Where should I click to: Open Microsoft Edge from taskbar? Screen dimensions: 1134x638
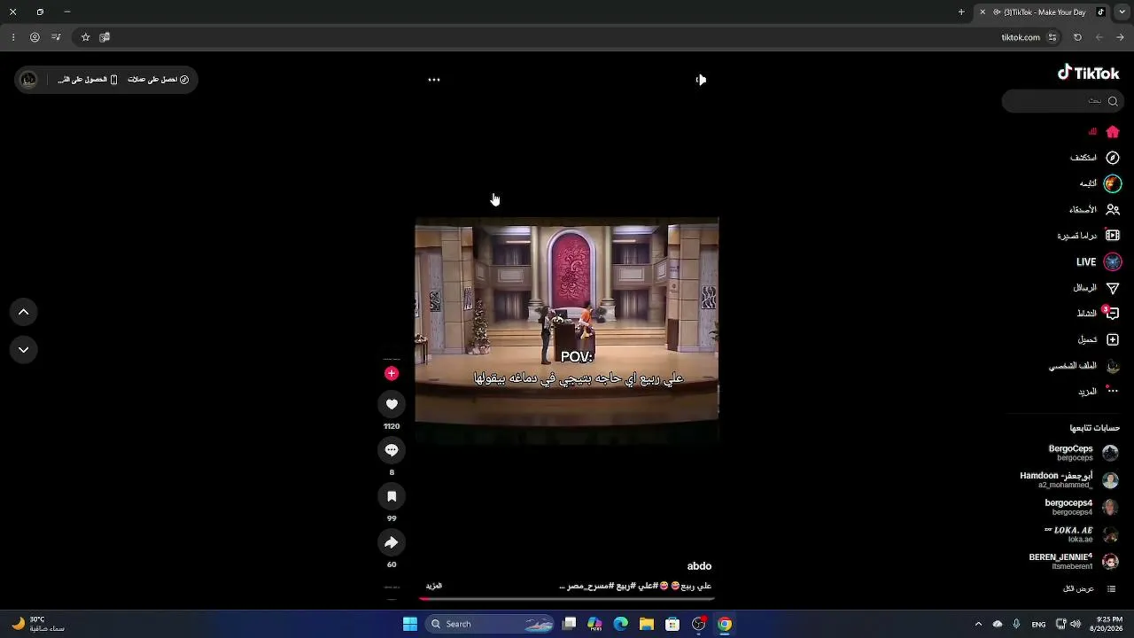coord(621,624)
